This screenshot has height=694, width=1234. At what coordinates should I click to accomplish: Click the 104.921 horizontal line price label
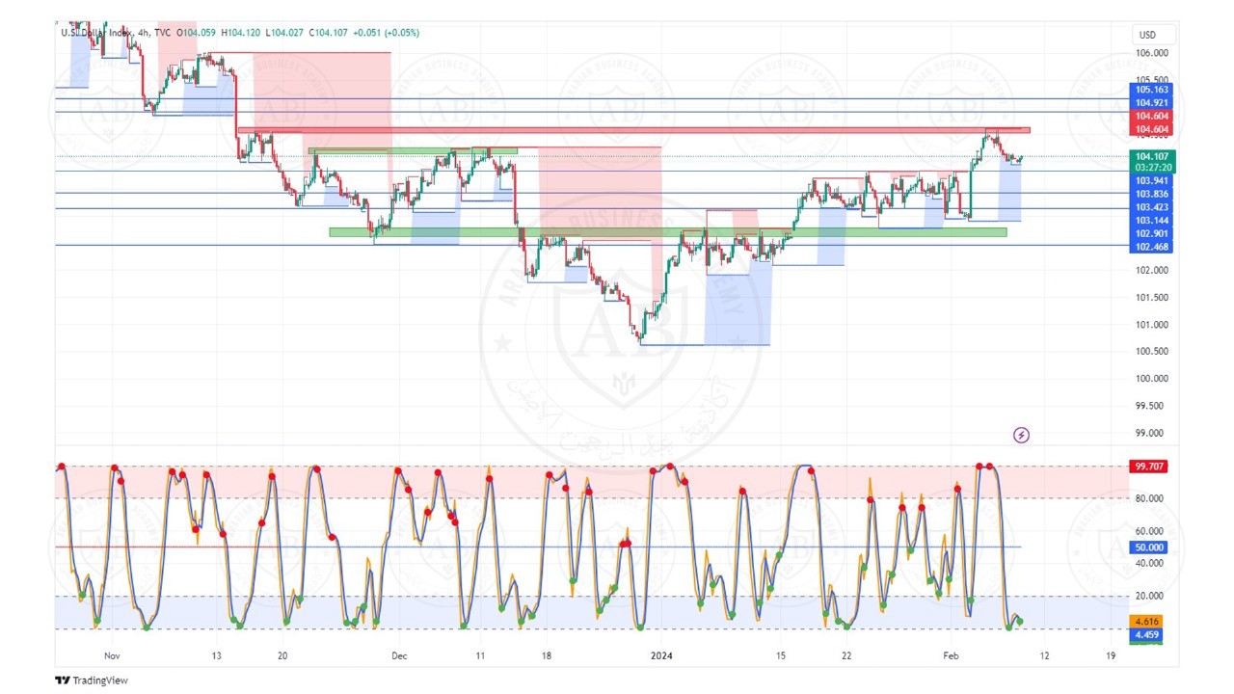click(x=1152, y=102)
